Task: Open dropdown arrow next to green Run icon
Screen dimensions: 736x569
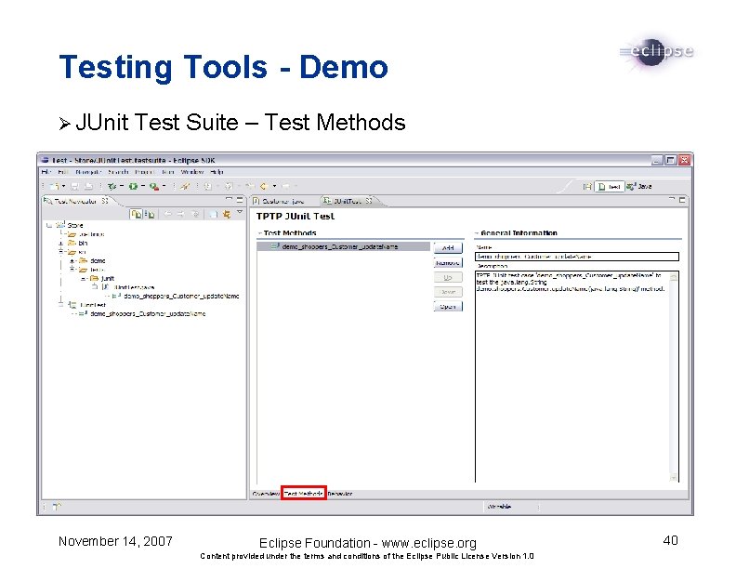Action: 143,186
